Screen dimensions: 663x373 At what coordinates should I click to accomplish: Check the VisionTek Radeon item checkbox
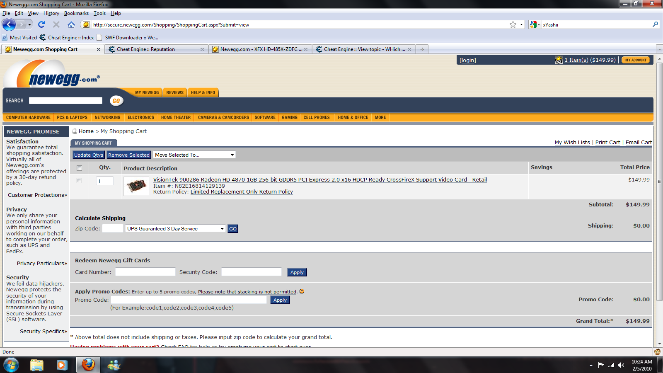[79, 181]
